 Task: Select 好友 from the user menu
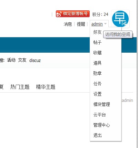97,32
